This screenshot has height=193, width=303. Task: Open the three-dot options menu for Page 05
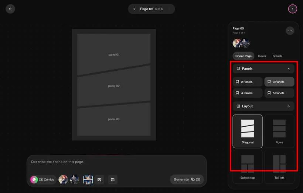pyautogui.click(x=290, y=31)
